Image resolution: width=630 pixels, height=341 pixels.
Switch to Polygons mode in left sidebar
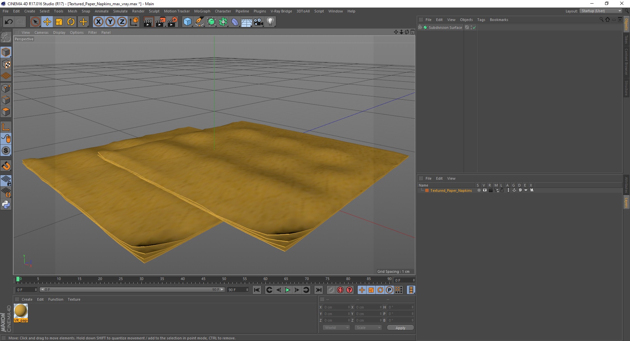(x=6, y=112)
